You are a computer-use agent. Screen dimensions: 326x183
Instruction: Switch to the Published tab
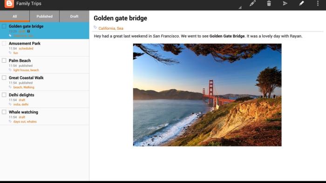pyautogui.click(x=45, y=16)
